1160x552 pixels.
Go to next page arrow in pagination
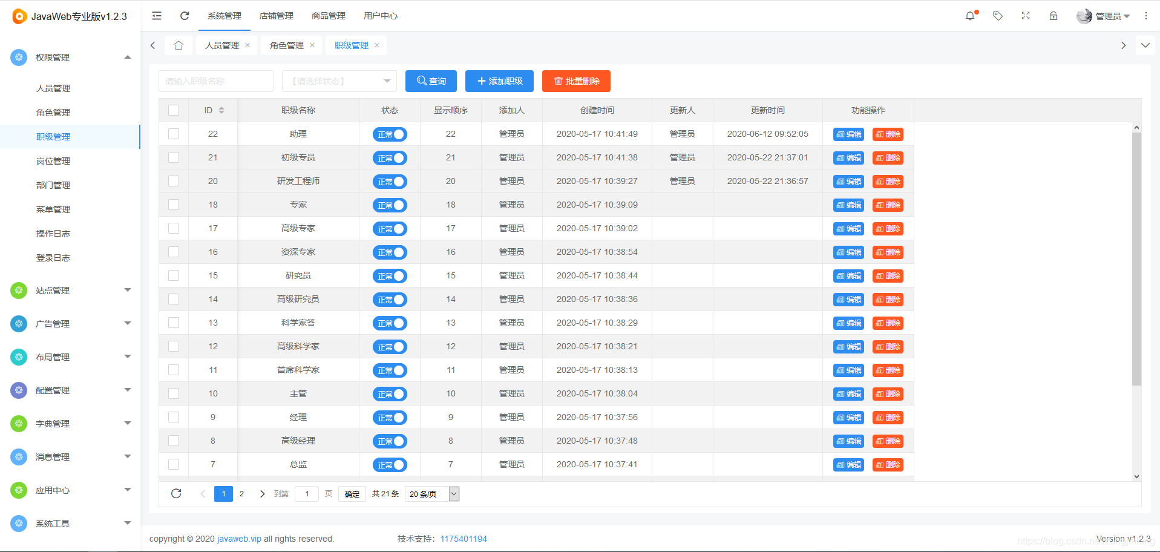(x=262, y=494)
